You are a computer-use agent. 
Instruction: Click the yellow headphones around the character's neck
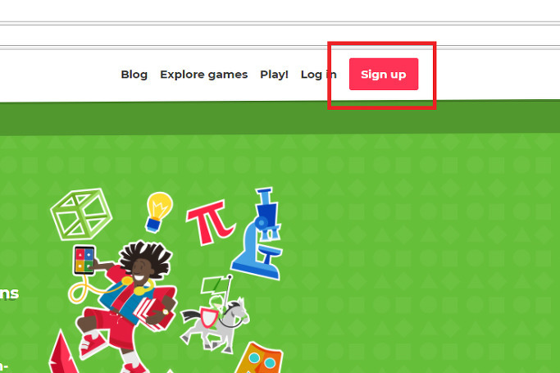point(140,286)
